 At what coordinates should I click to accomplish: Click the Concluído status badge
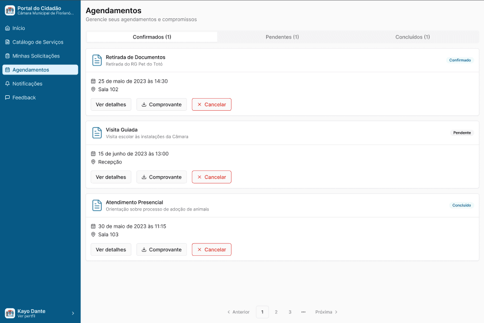pyautogui.click(x=462, y=205)
